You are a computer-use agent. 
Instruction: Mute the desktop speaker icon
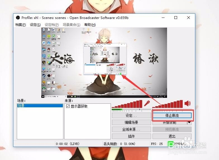tap(187, 103)
